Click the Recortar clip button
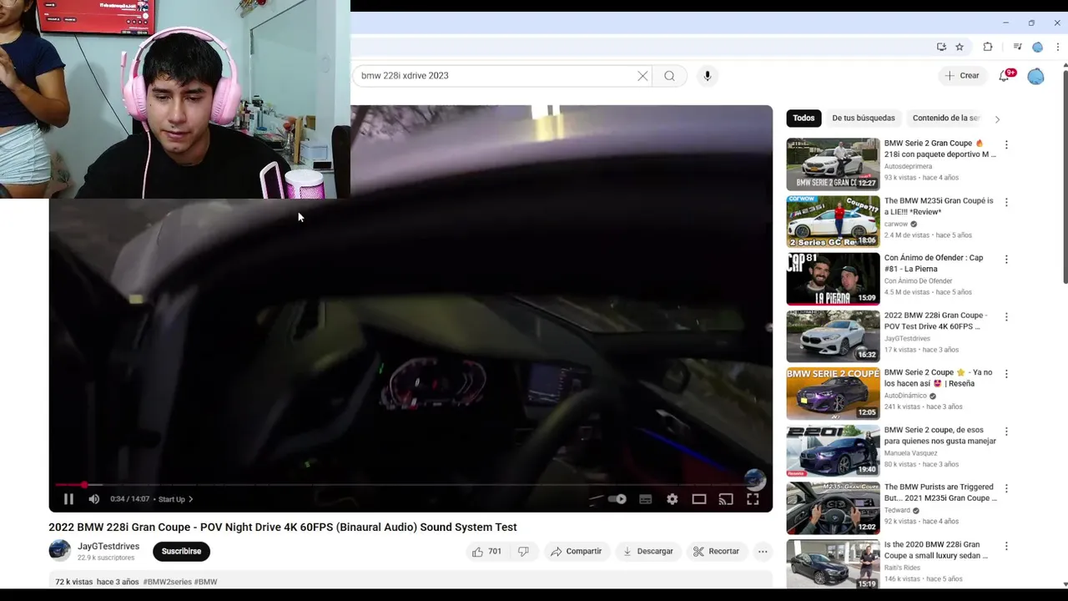The image size is (1068, 601). [717, 551]
